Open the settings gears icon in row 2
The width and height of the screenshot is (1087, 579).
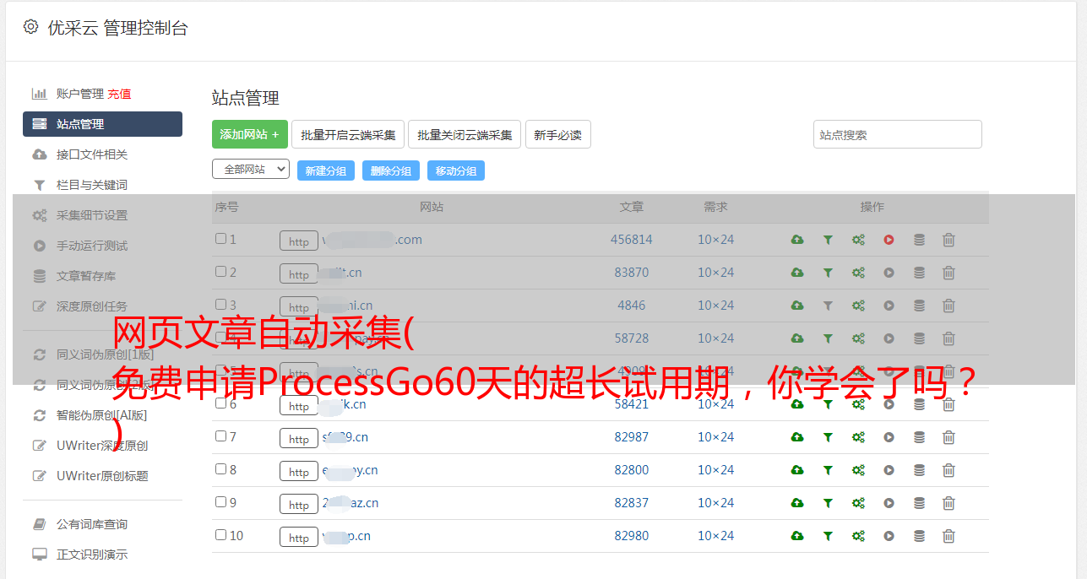pyautogui.click(x=858, y=273)
